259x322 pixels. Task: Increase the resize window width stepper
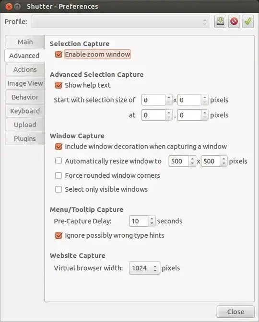192,159
